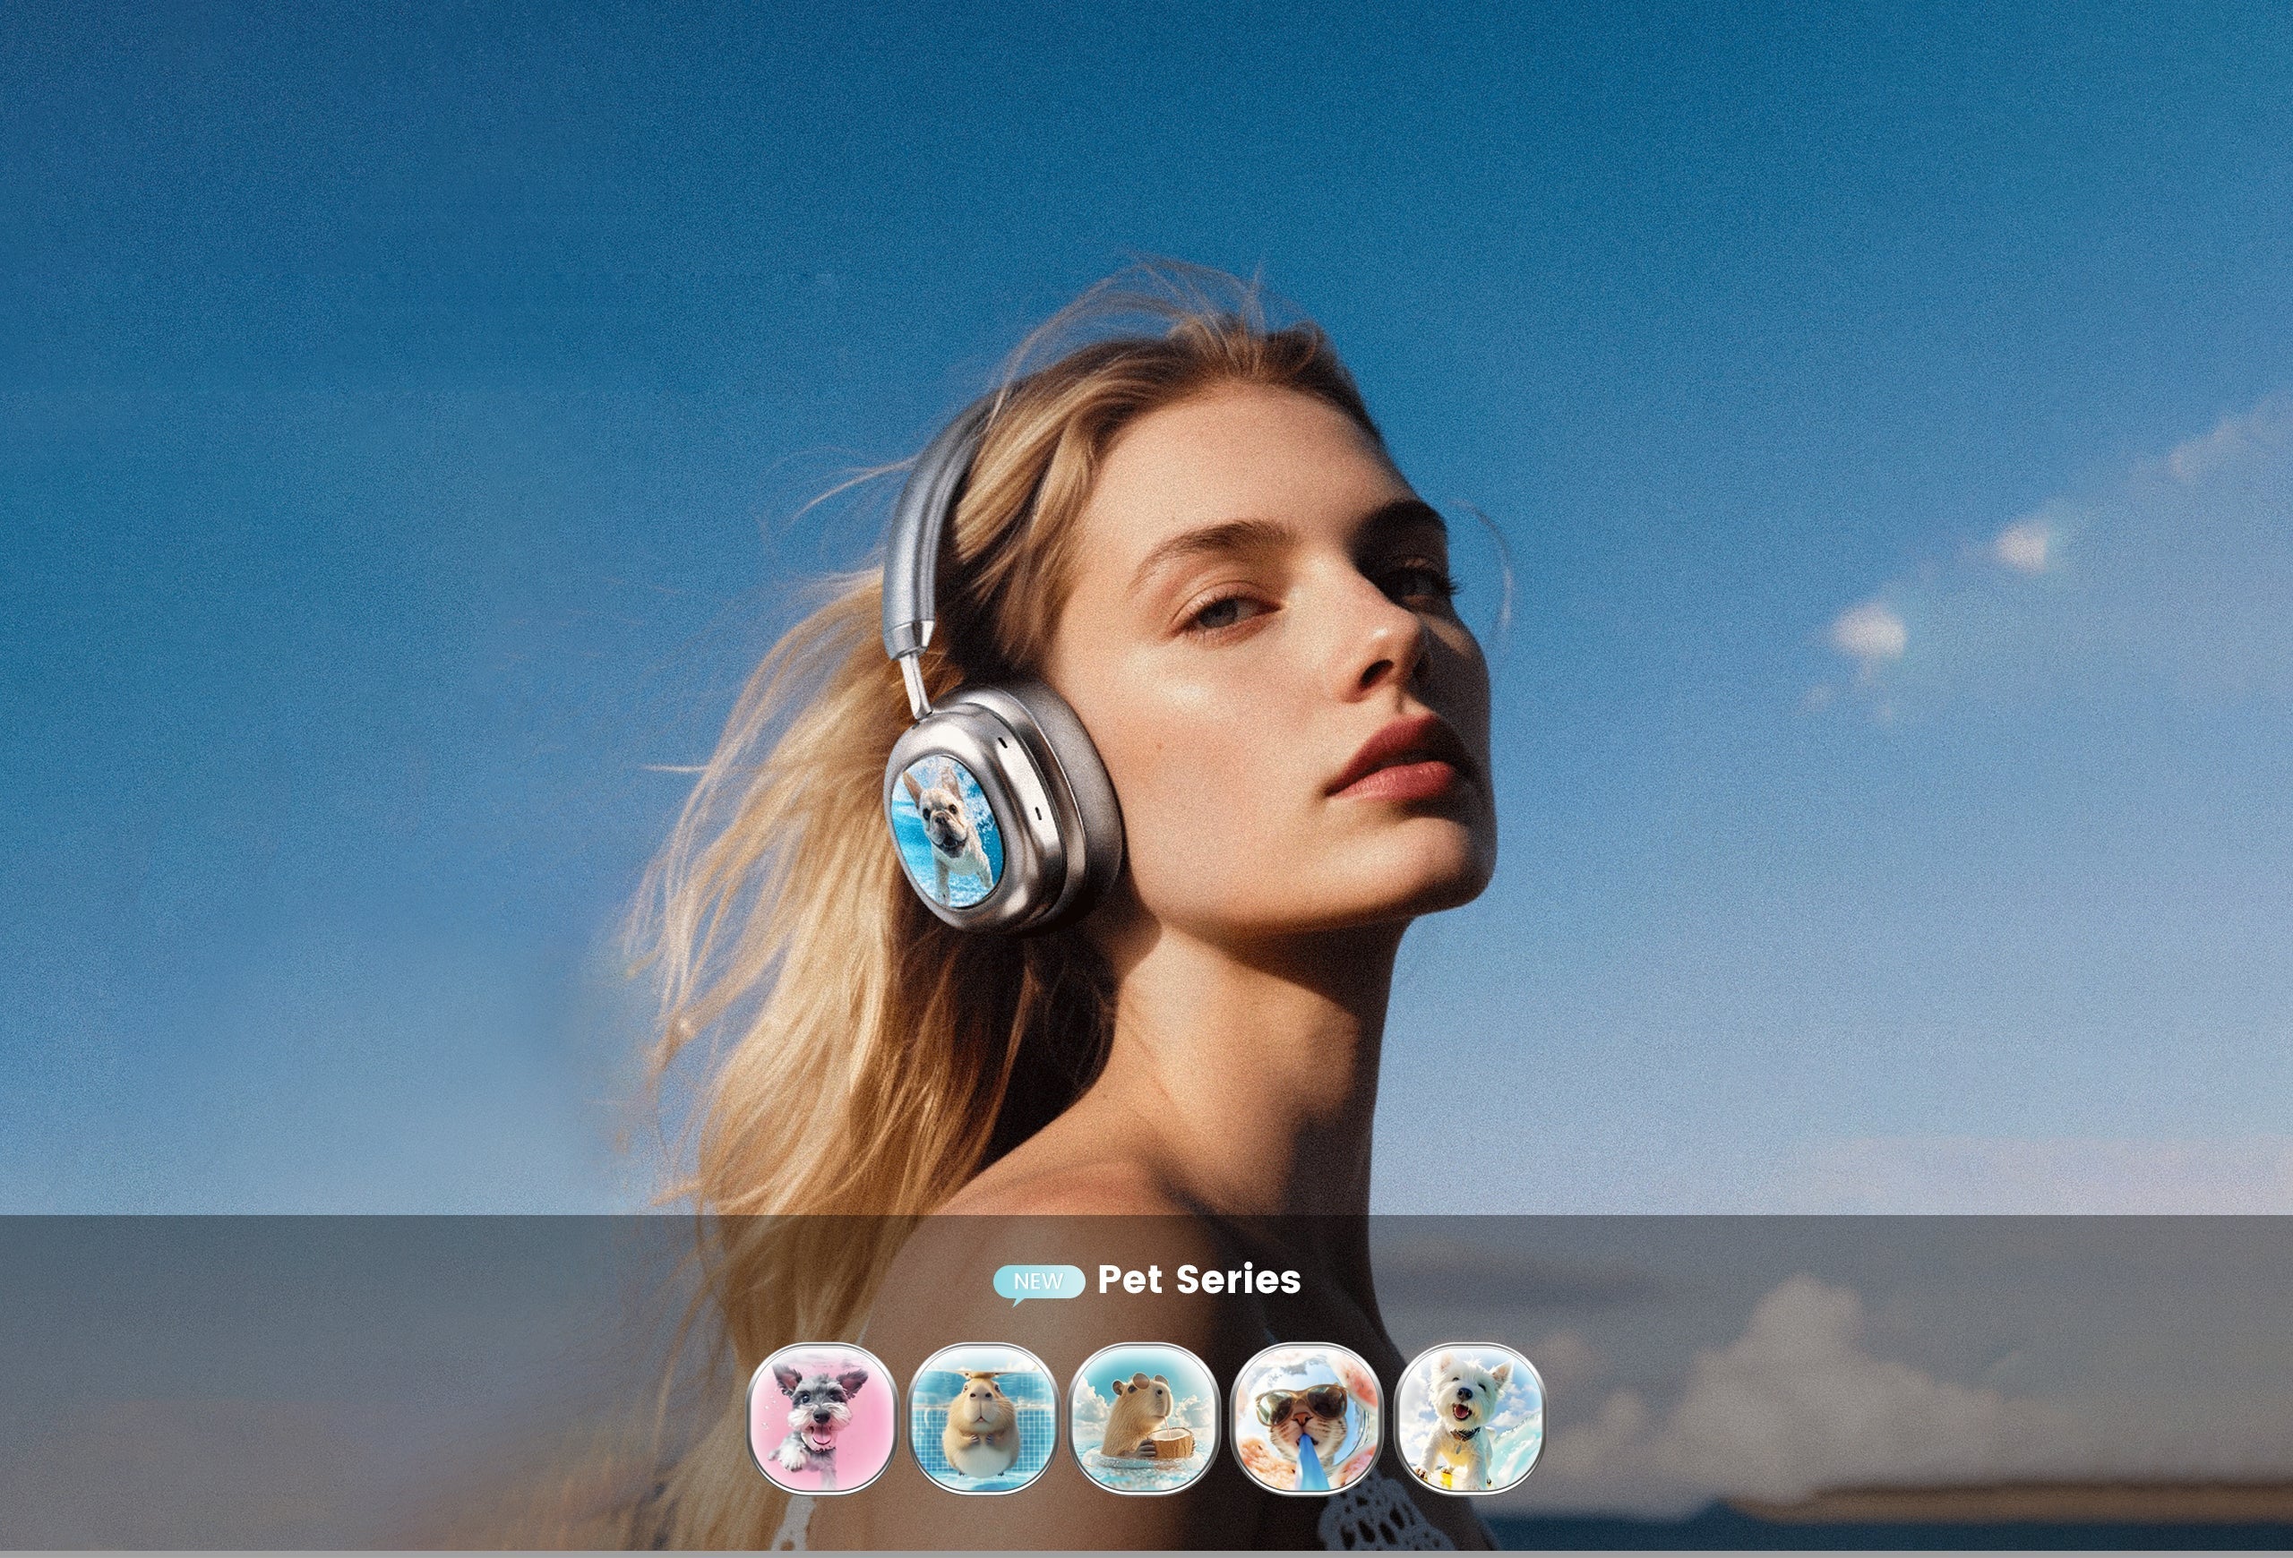Select the cat wearing sunglasses thumbnail
Image resolution: width=2293 pixels, height=1558 pixels.
point(1308,1418)
